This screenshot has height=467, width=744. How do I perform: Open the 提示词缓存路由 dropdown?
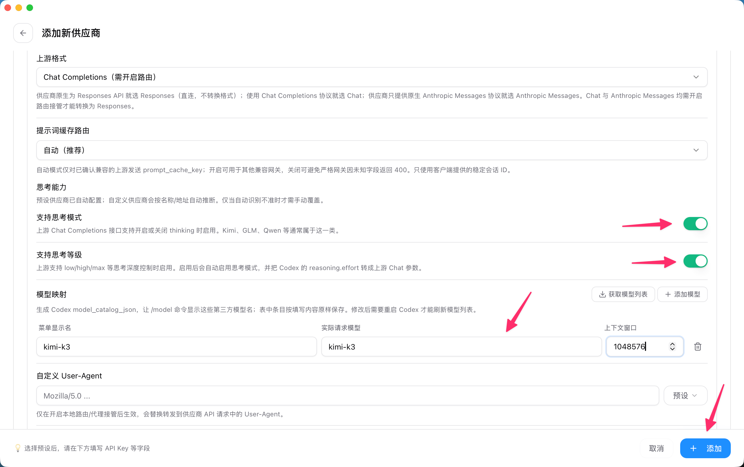(372, 150)
